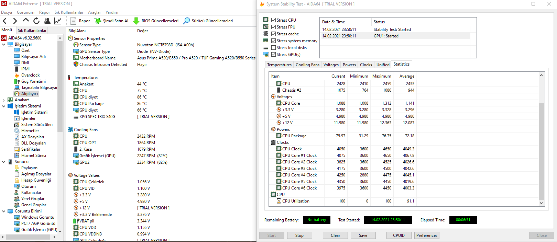Screen dimensions: 557x242
Task: Click the Close button in Stability Test
Action: (542, 235)
